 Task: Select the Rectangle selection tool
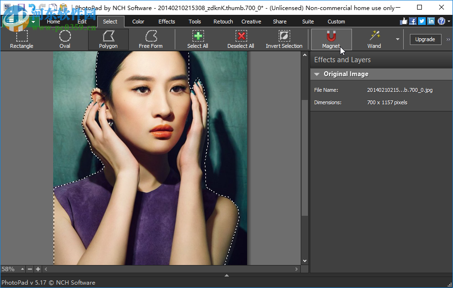21,38
